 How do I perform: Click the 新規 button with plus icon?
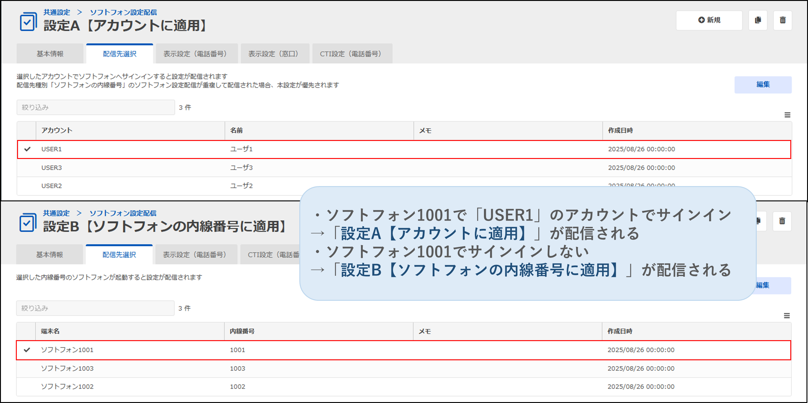(x=709, y=20)
